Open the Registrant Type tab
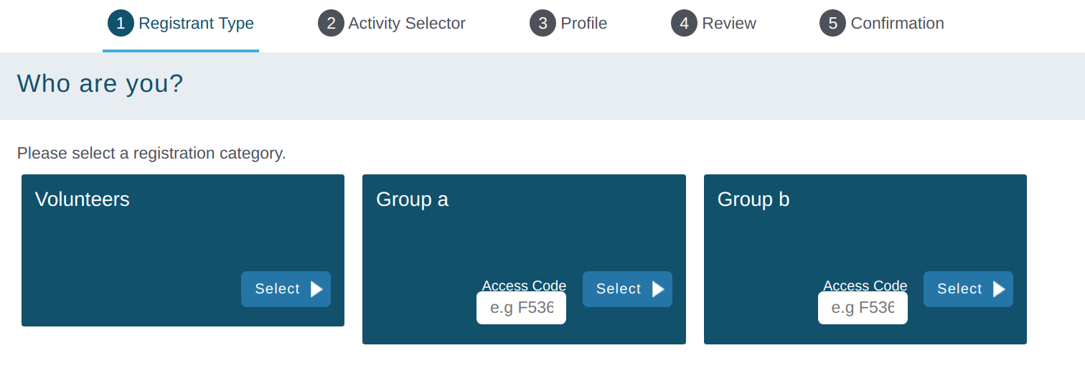This screenshot has width=1085, height=386. coord(196,23)
